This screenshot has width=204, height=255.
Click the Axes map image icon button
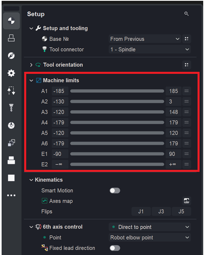186,201
